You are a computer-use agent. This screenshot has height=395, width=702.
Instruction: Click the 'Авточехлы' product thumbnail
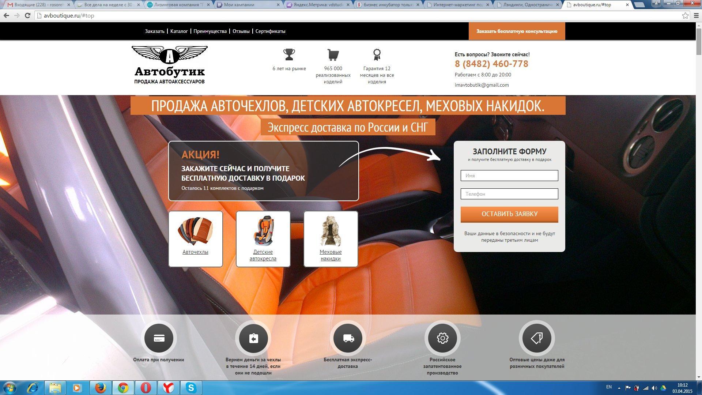tap(195, 231)
